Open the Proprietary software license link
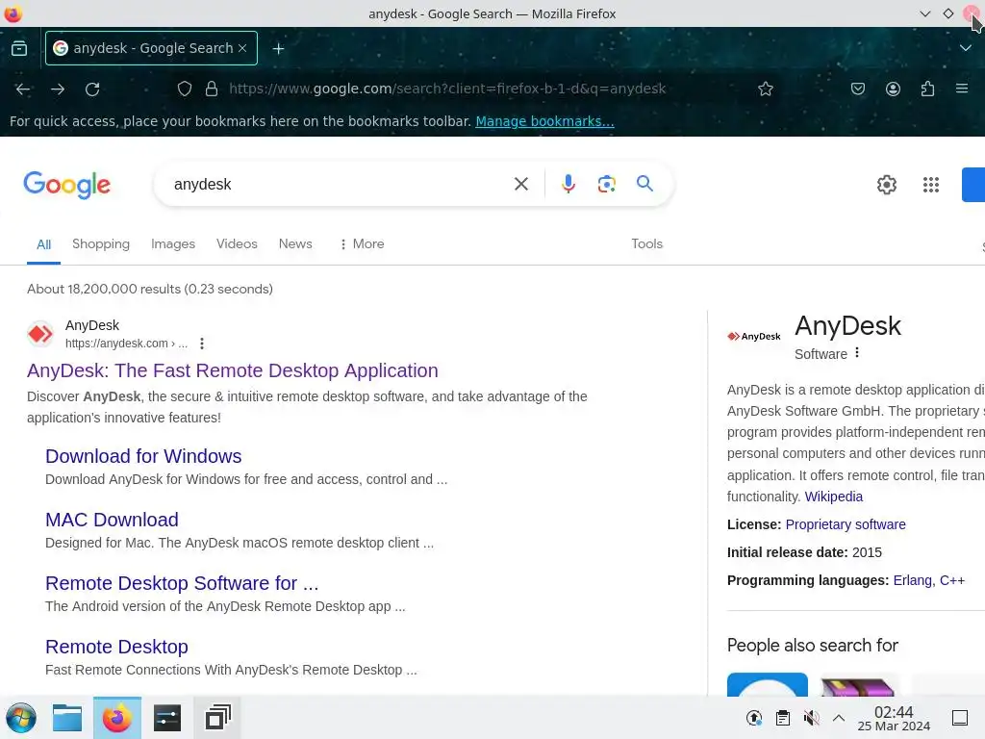The image size is (985, 739). click(846, 524)
